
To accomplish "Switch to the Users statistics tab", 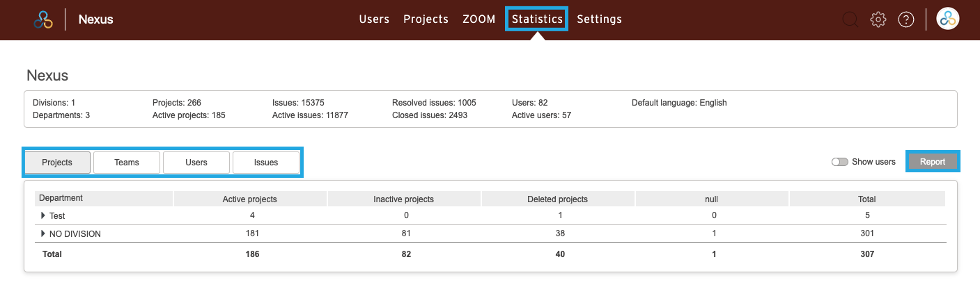I will tap(196, 163).
